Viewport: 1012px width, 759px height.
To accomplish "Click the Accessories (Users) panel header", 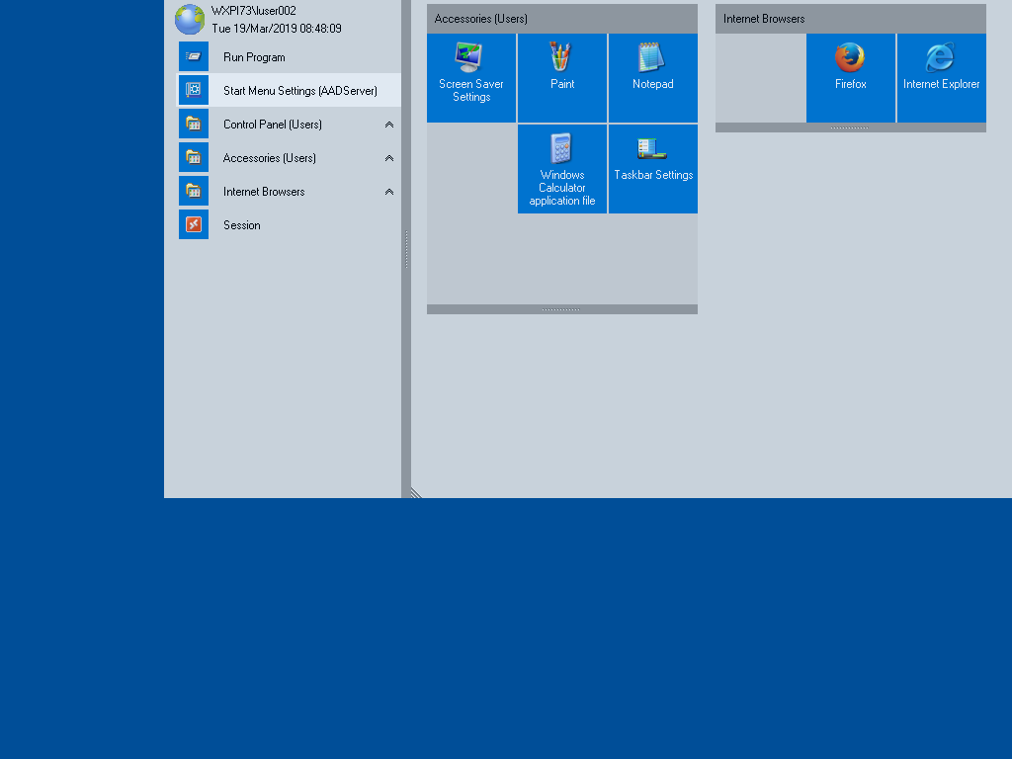I will pos(562,19).
